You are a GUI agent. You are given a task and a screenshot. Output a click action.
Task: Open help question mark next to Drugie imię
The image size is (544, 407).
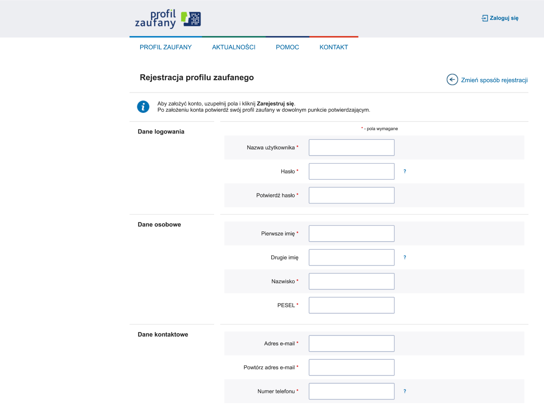[x=404, y=257]
